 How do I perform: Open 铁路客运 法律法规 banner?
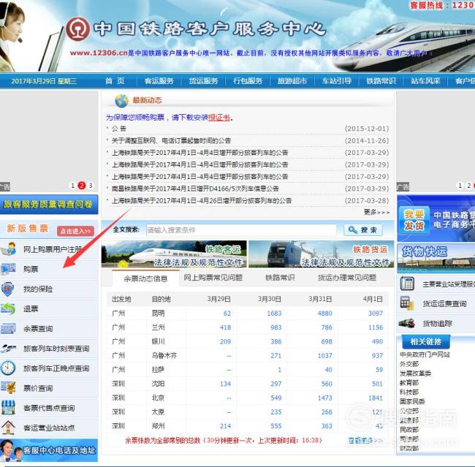pyautogui.click(x=174, y=254)
